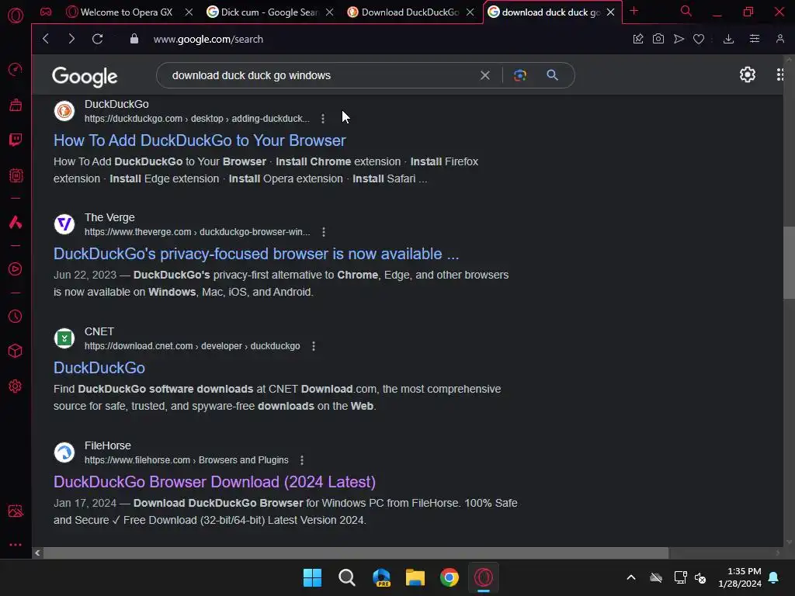Open The Verge privacy-focused browser article

pyautogui.click(x=256, y=254)
